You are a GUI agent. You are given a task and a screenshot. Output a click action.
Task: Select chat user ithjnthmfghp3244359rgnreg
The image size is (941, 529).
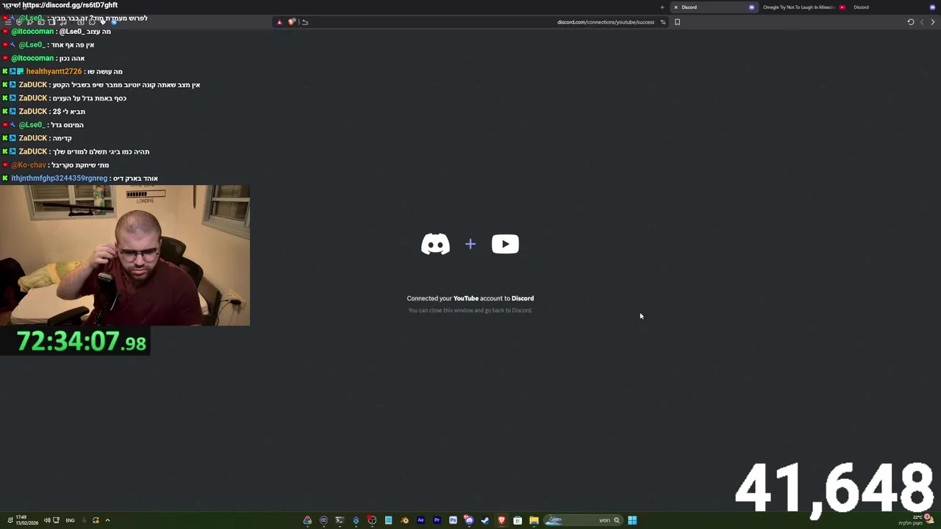click(59, 179)
